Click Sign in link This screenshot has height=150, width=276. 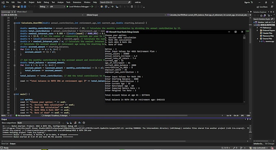click(247, 2)
